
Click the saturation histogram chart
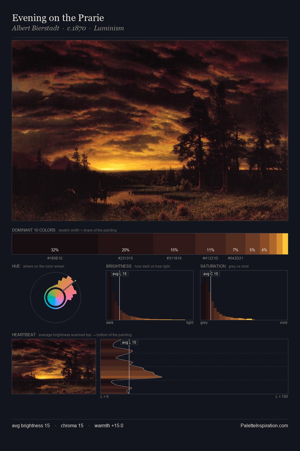point(244,295)
